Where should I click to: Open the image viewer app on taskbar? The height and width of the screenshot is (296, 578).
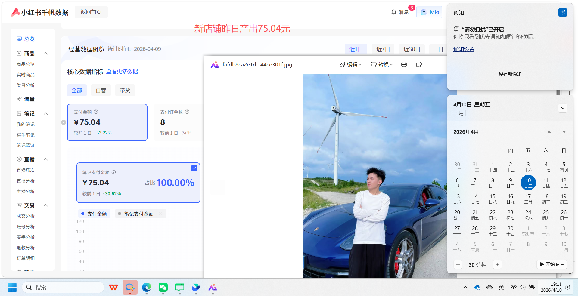click(213, 288)
